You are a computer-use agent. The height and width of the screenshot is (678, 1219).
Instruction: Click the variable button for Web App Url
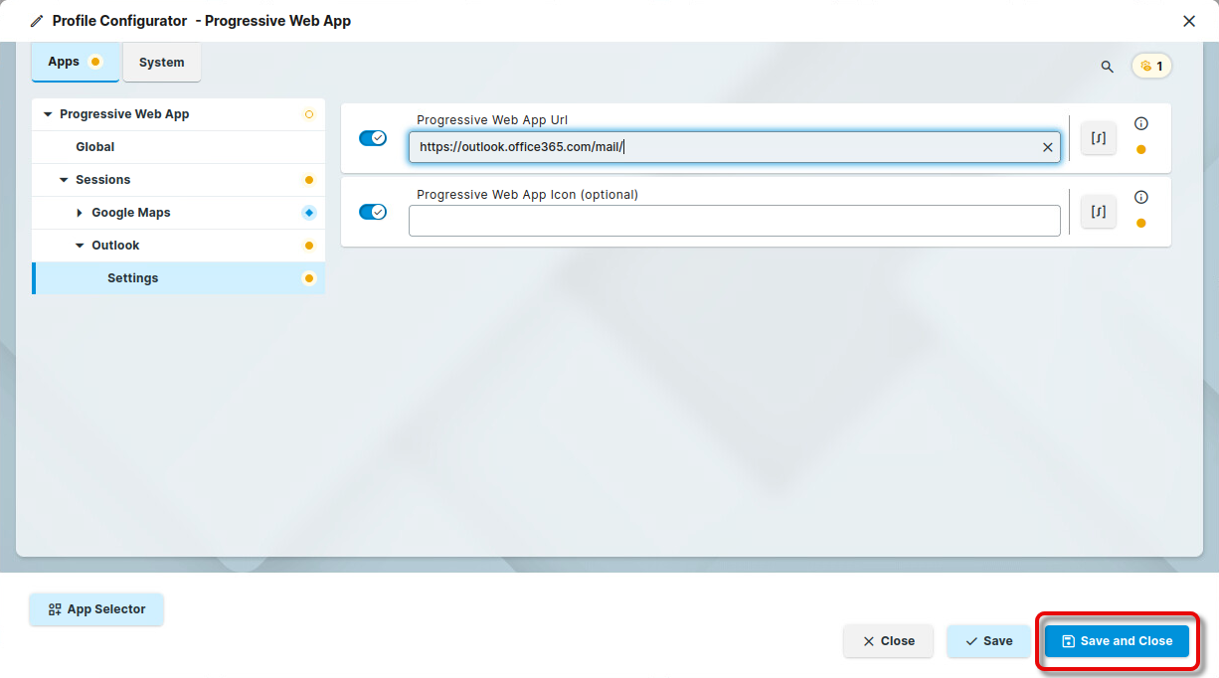1098,138
